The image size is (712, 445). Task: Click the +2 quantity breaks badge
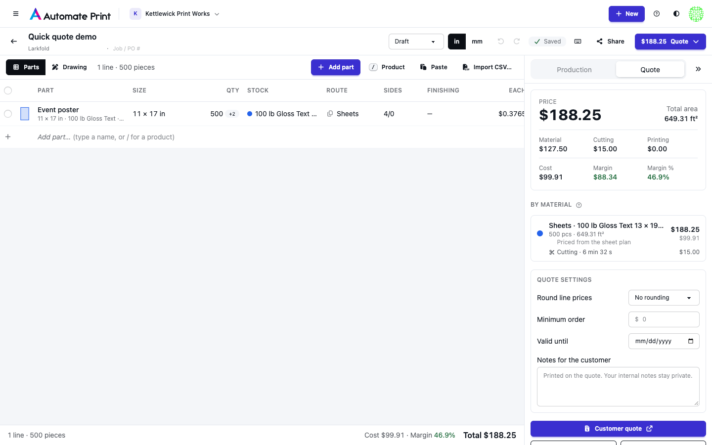coord(232,114)
